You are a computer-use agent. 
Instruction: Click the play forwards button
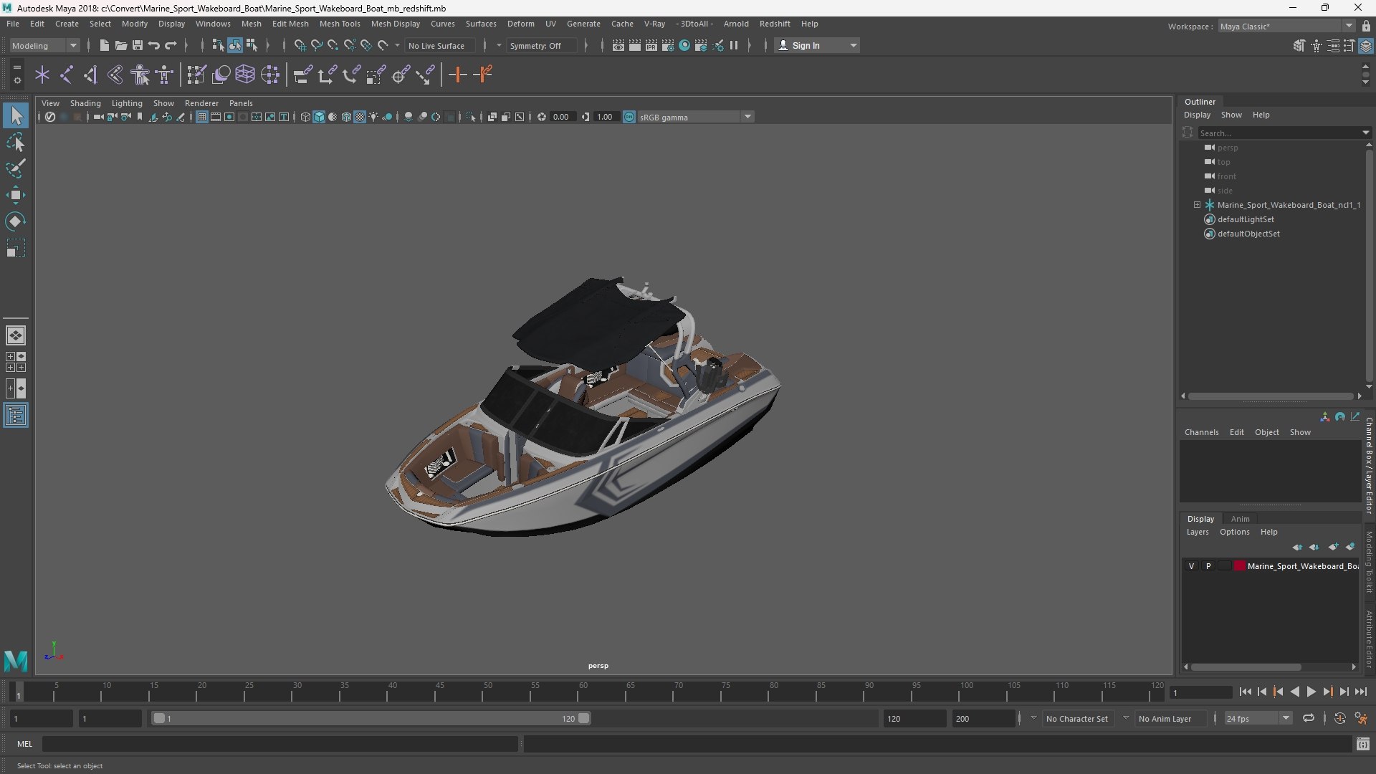(1311, 692)
